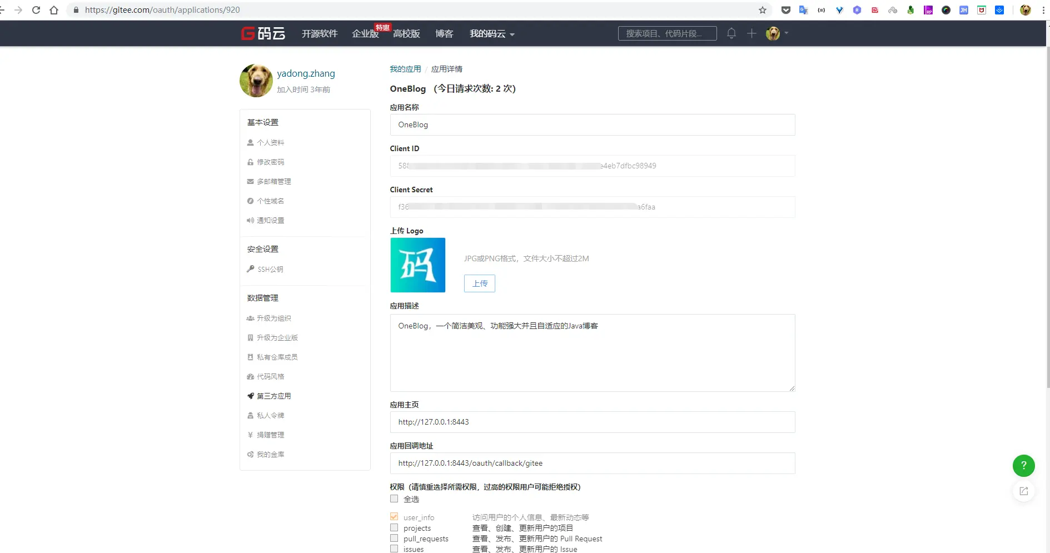The image size is (1050, 553).
Task: Enable the projects permission checkbox
Action: pyautogui.click(x=394, y=527)
